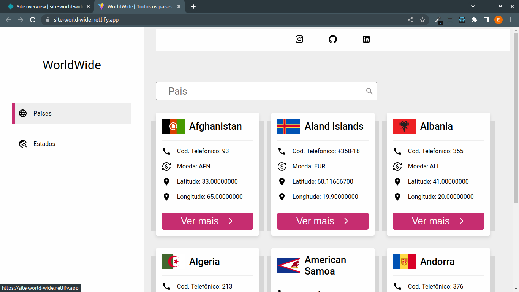Click the browser back arrow
The width and height of the screenshot is (519, 292).
(x=8, y=20)
